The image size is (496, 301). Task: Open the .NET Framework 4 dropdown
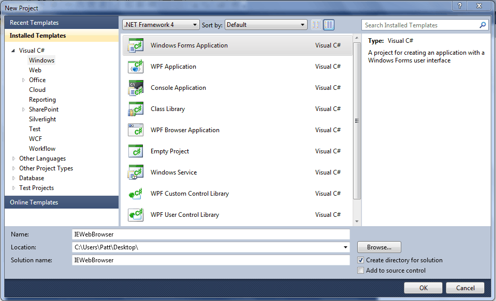161,25
